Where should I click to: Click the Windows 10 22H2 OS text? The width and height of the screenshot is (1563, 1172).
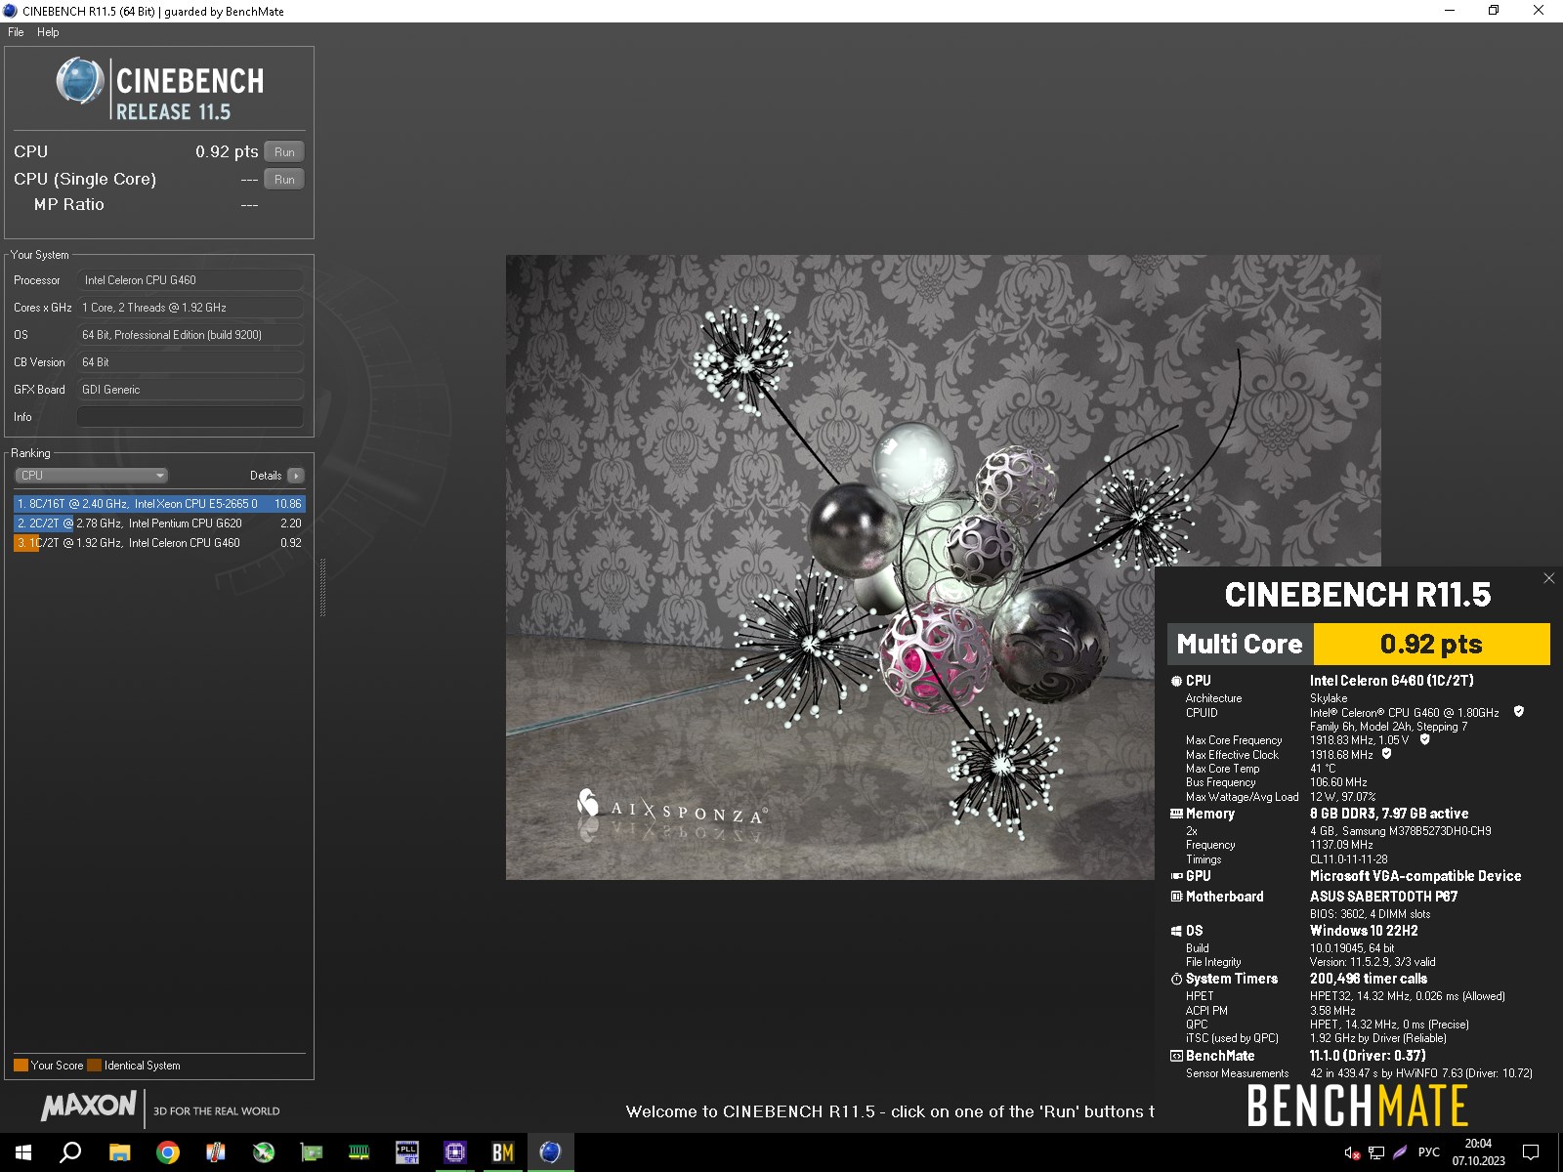click(1364, 931)
